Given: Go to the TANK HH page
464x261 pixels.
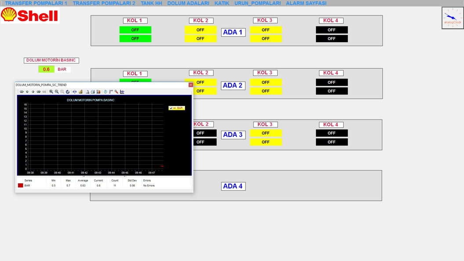Looking at the screenshot, I should [x=151, y=3].
